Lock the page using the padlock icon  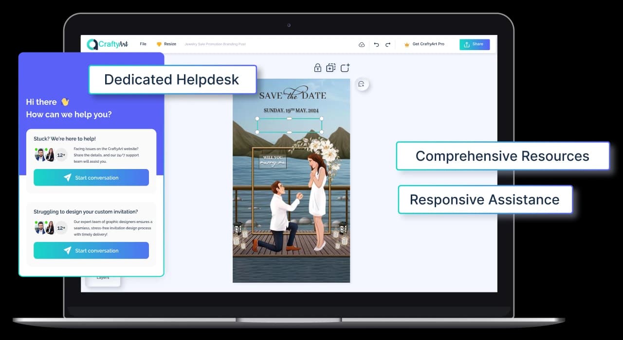click(318, 68)
